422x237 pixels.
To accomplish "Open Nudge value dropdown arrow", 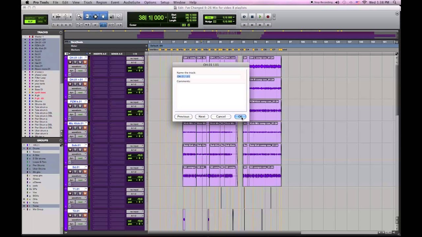I will 234,21.
